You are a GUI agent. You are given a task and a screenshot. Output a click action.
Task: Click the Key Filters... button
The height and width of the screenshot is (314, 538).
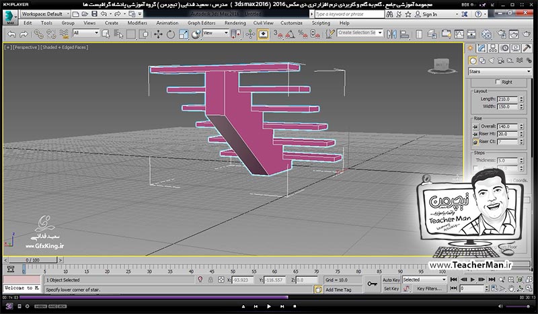(x=429, y=288)
